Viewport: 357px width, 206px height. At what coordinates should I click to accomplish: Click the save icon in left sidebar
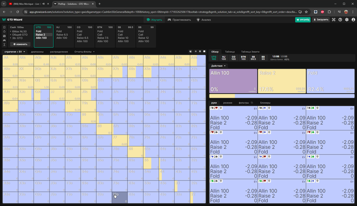coord(4,36)
